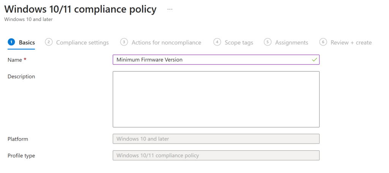Click the step 3 numbered circle
This screenshot has height=173, width=389.
tap(124, 42)
